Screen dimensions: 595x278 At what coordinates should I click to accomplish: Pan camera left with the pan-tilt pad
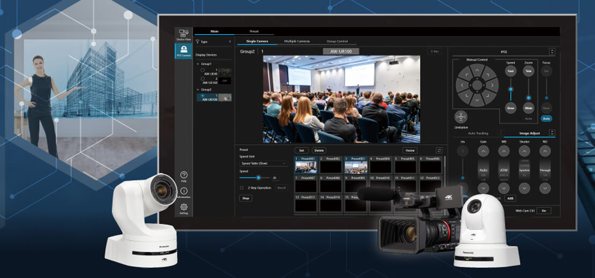pyautogui.click(x=461, y=85)
